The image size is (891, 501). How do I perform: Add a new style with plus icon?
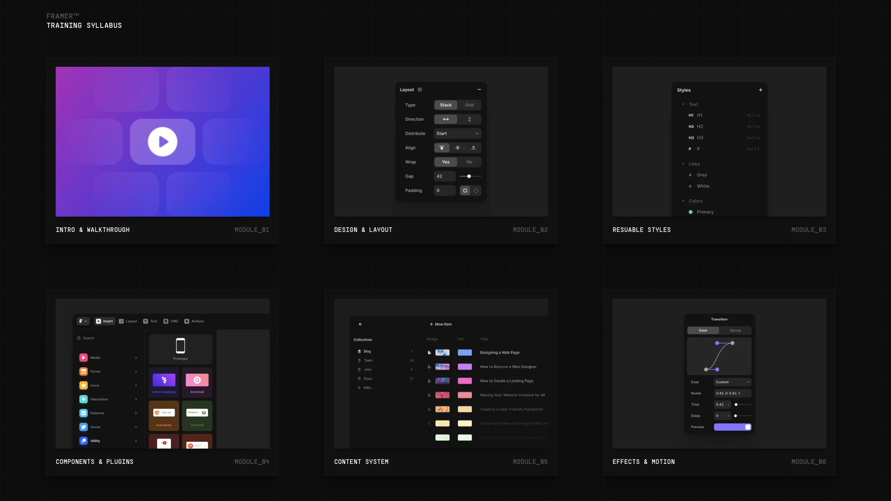(761, 90)
